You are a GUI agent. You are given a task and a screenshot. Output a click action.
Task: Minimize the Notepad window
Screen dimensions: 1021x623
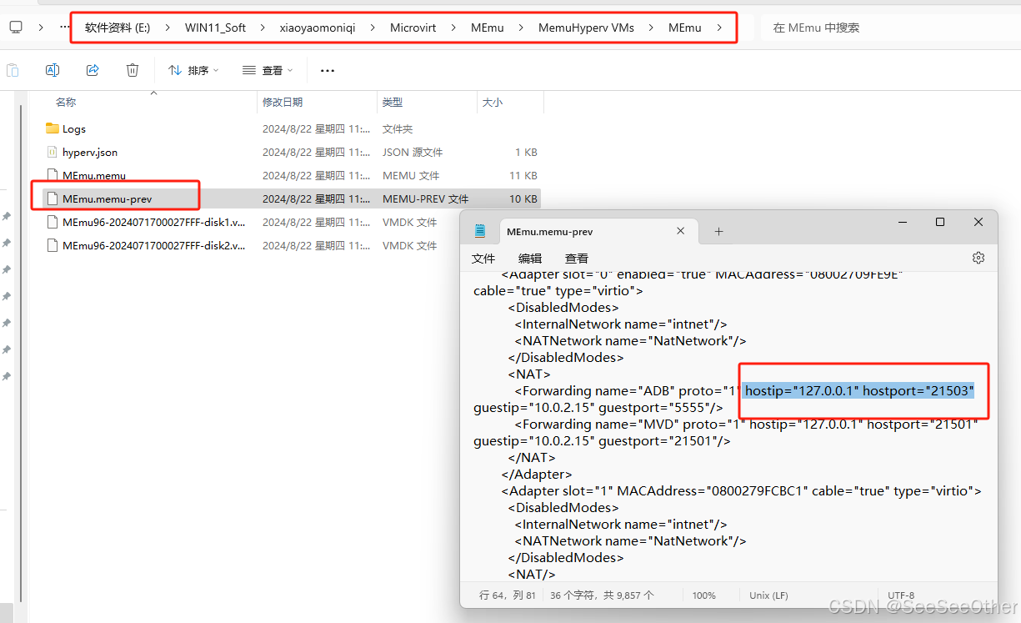pos(902,222)
